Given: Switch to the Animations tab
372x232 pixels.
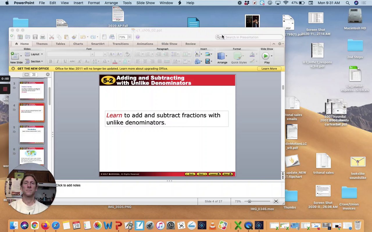Looking at the screenshot, I should (145, 44).
